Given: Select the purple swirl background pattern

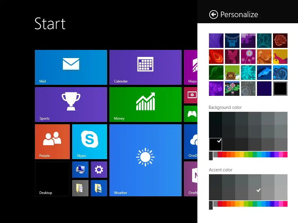Looking at the screenshot, I should [216, 41].
